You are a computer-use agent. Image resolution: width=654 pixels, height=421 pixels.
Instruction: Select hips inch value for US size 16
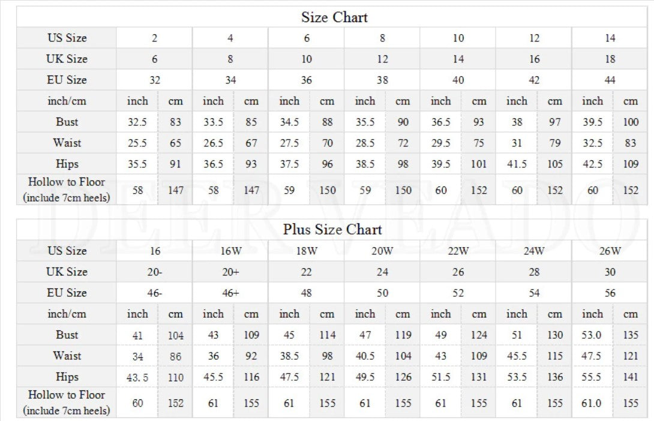click(137, 378)
